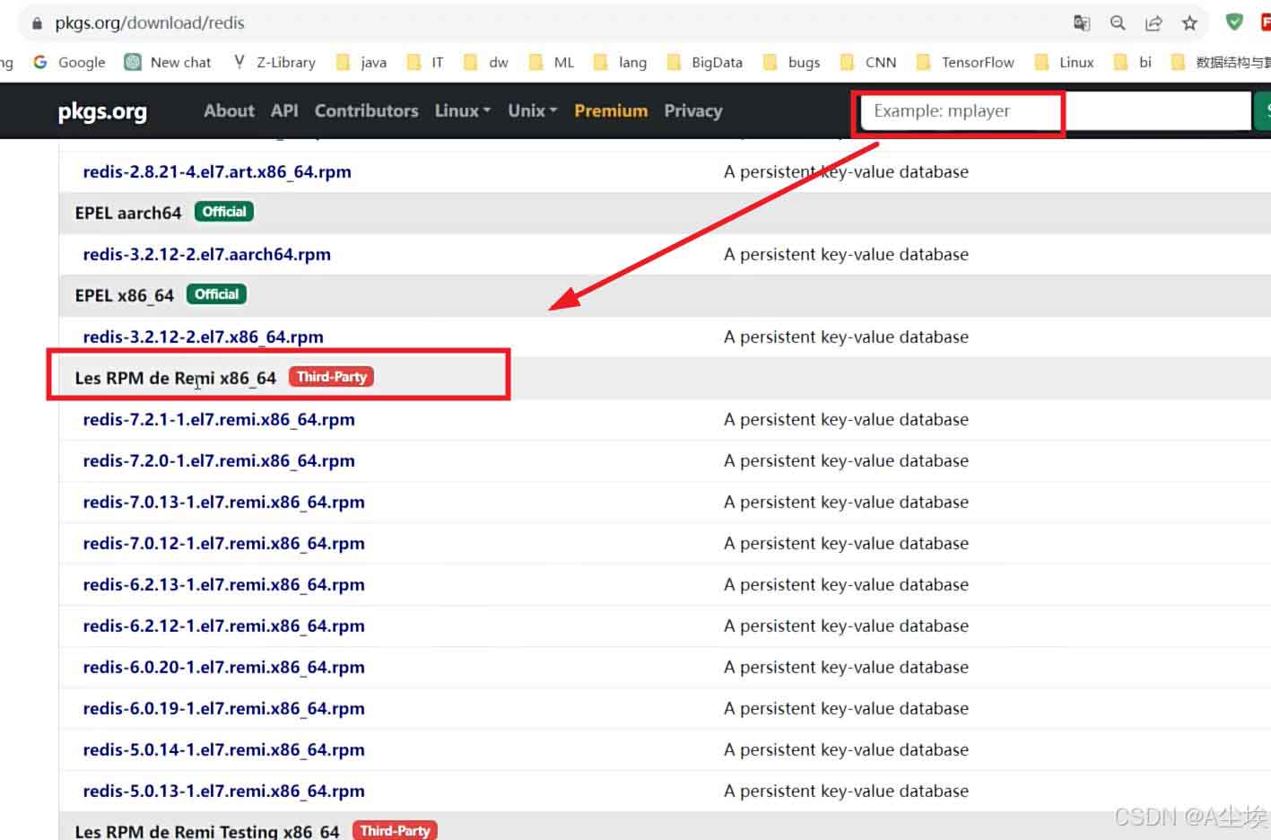Bookmark this page with the star icon

(x=1189, y=23)
